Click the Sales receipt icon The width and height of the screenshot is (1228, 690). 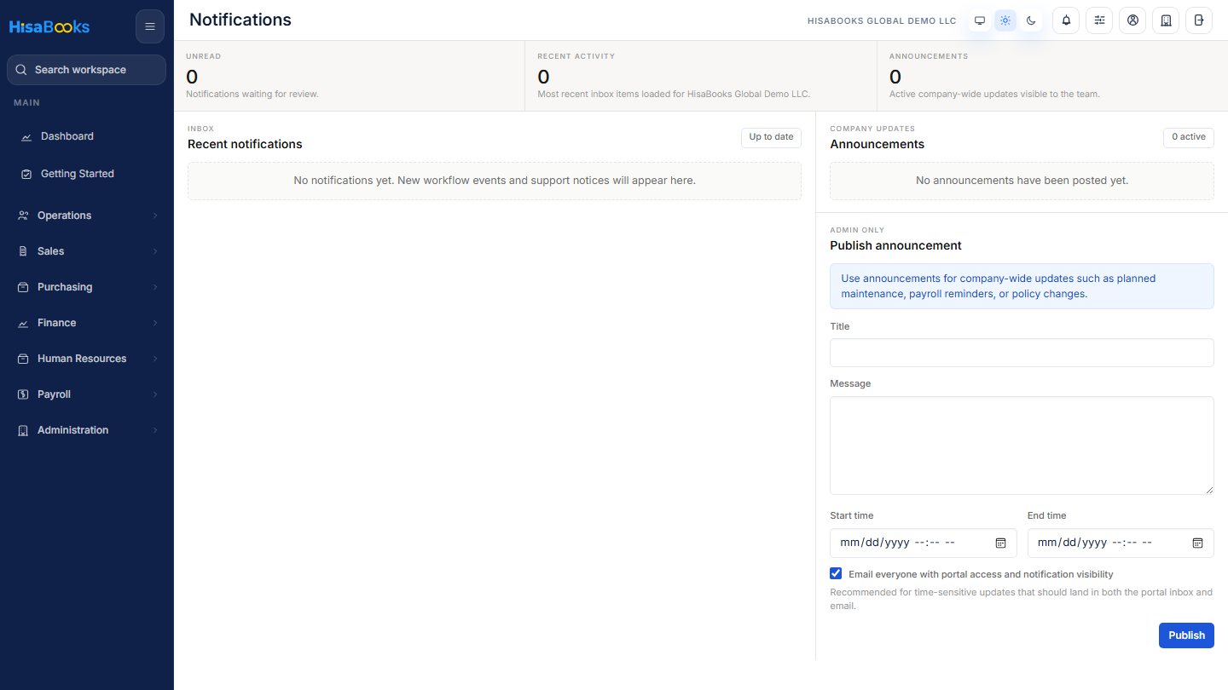(x=23, y=251)
